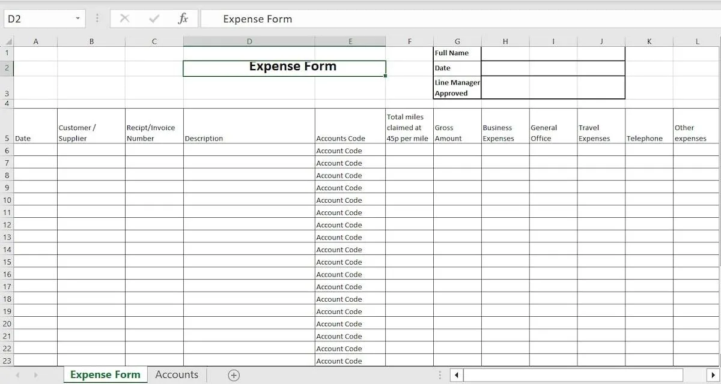Click 'Account Code' cell in row 6
721x384 pixels.
click(350, 150)
